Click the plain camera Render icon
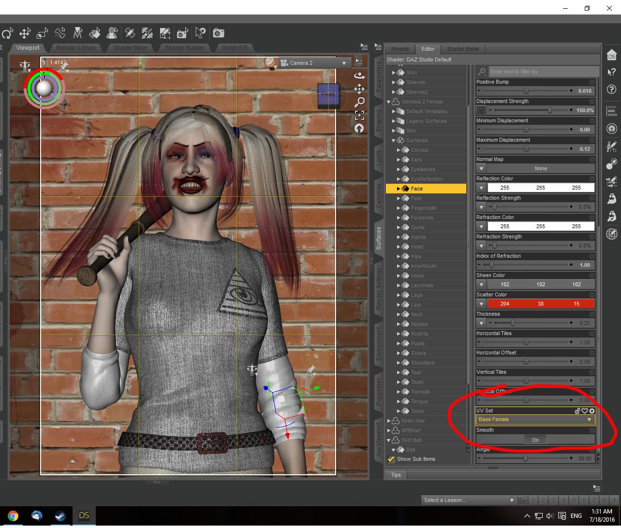The height and width of the screenshot is (528, 621). (x=219, y=33)
